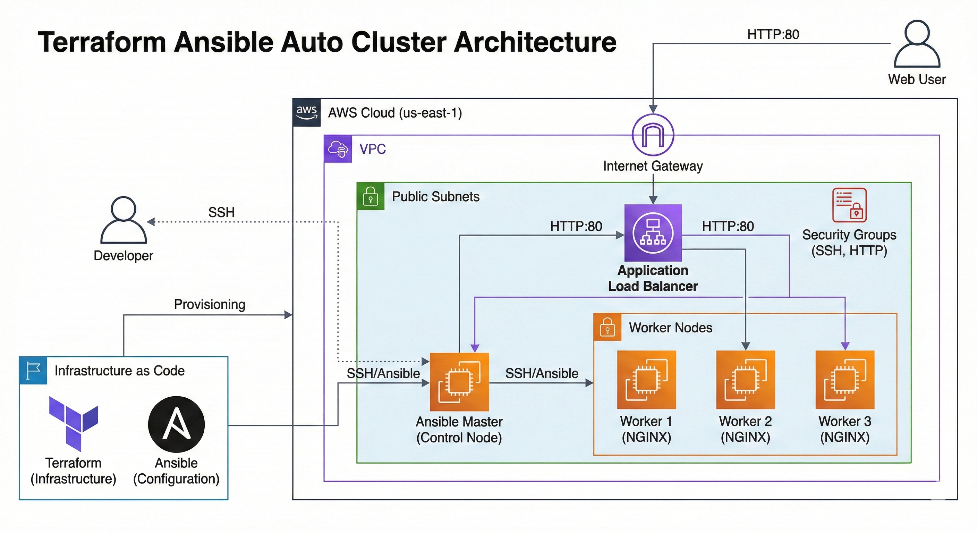Click the 'Ansible (Configuration)' label
Image resolution: width=977 pixels, height=533 pixels.
click(176, 471)
